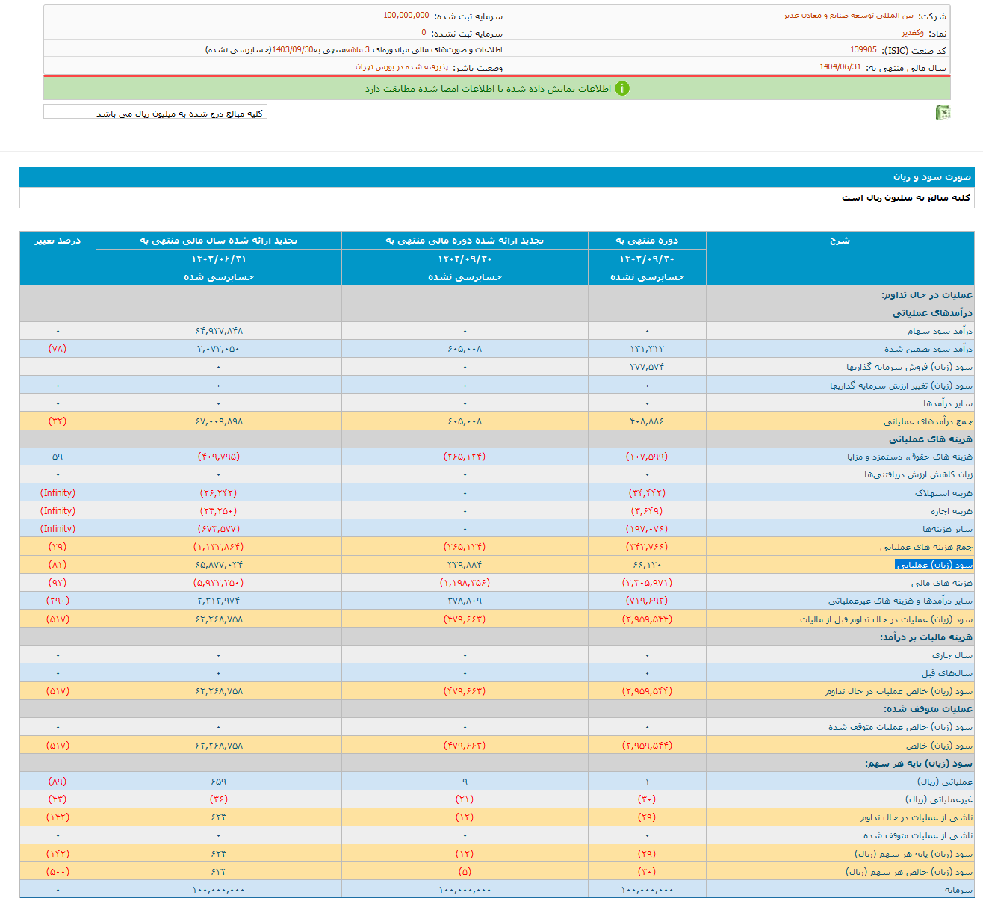The width and height of the screenshot is (983, 919).
Task: Click the درصد تغییر column header
Action: pyautogui.click(x=58, y=241)
